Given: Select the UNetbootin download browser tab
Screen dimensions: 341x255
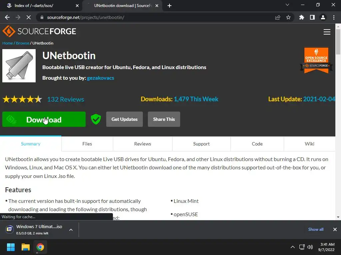Looking at the screenshot, I should coord(122,6).
